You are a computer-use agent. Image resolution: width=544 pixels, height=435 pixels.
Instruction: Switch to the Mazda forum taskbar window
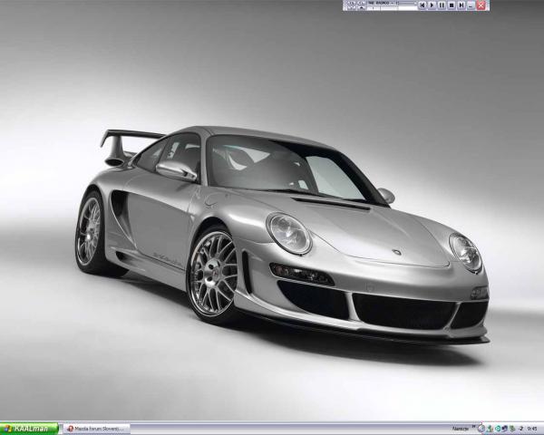tap(96, 429)
